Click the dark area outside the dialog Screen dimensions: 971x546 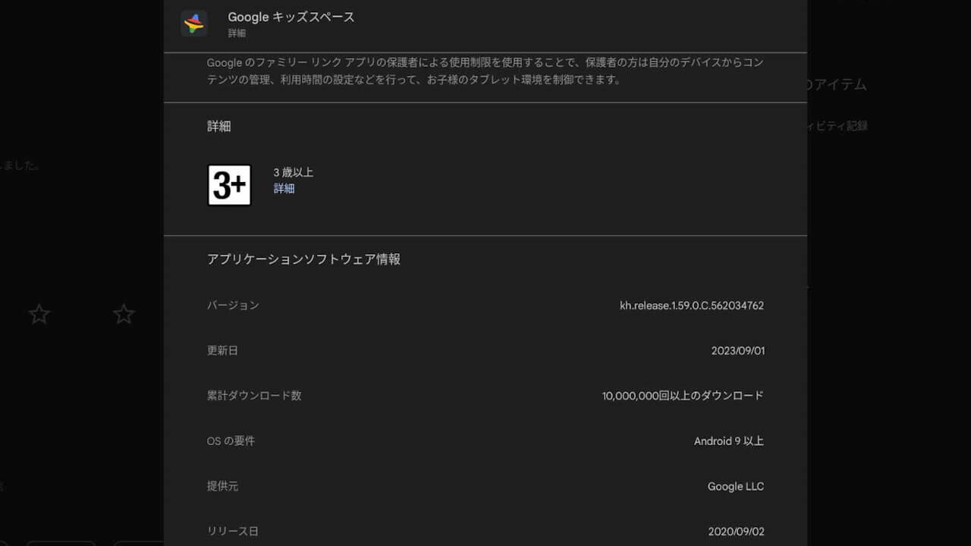(82, 417)
